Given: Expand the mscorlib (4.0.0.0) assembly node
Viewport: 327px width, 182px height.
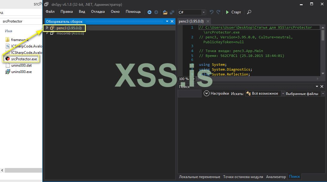Looking at the screenshot, I should [x=47, y=33].
